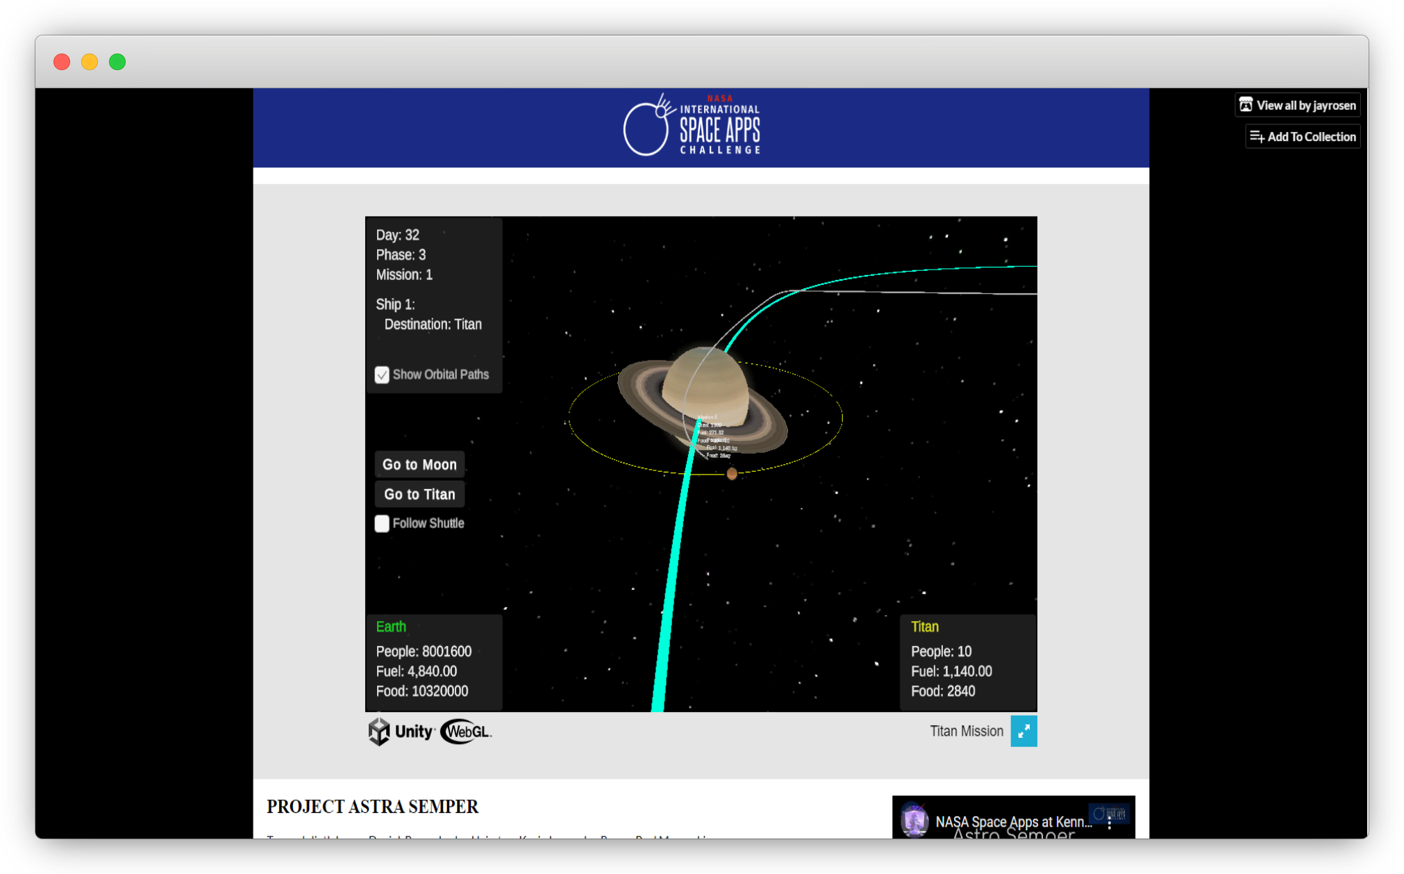Click Add To Collection button
Image resolution: width=1404 pixels, height=874 pixels.
[1303, 137]
